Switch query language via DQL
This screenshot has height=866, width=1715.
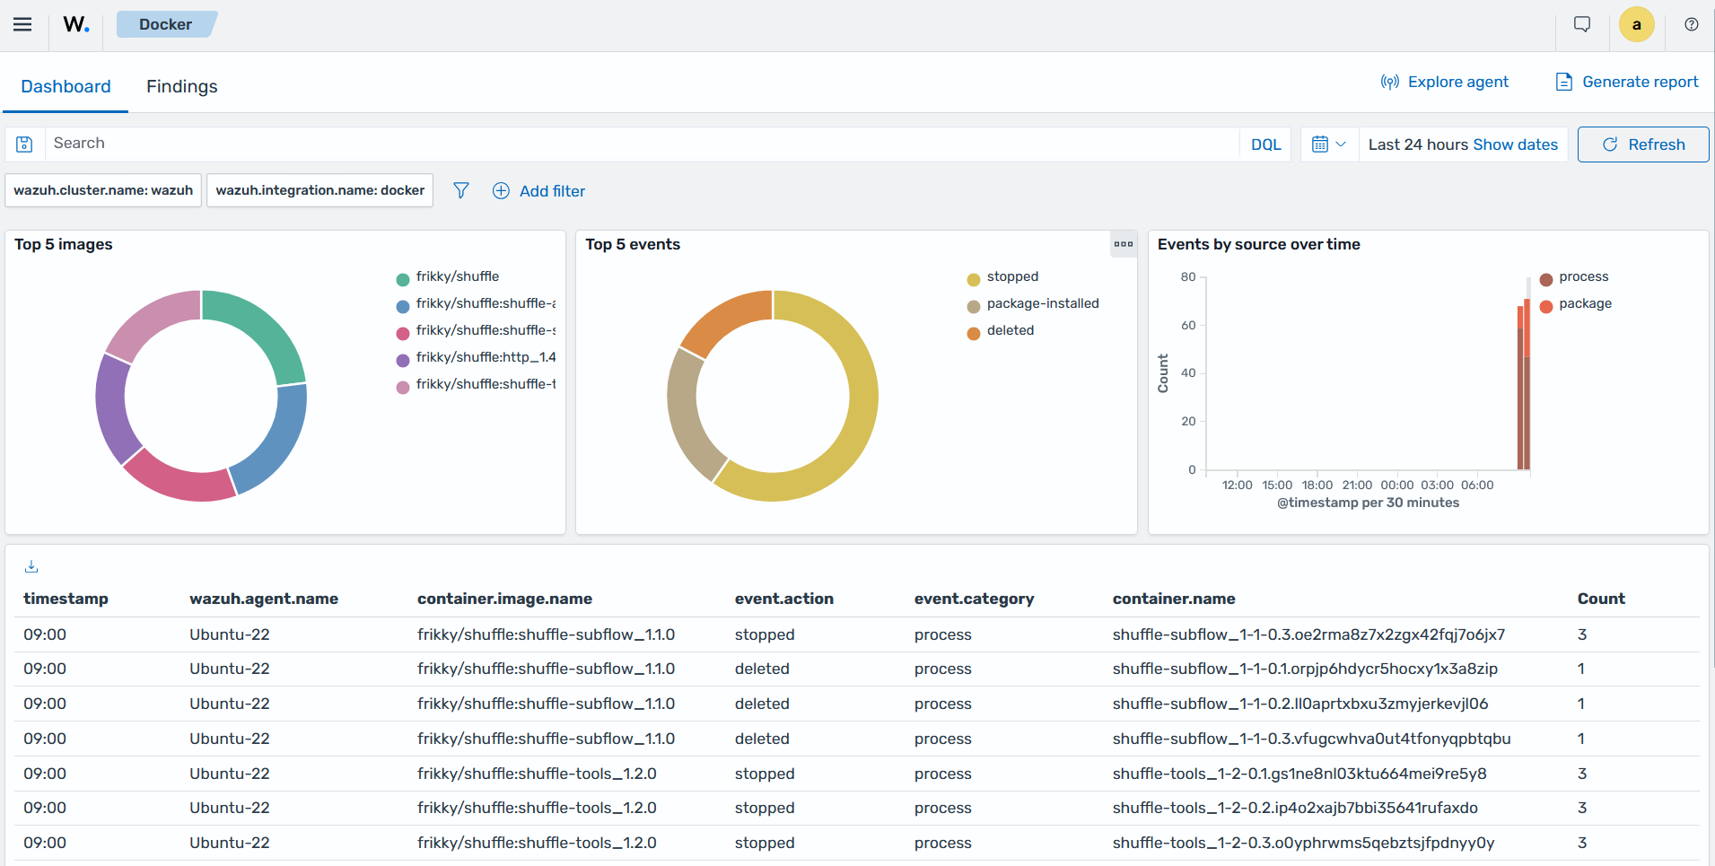click(1265, 144)
